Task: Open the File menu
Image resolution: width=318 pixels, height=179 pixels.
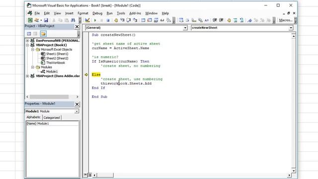Action: pyautogui.click(x=37, y=13)
